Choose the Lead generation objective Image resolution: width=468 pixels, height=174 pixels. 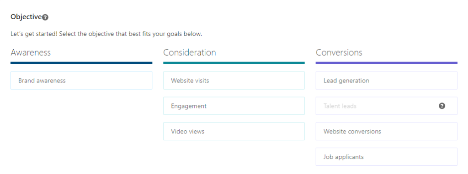click(387, 80)
